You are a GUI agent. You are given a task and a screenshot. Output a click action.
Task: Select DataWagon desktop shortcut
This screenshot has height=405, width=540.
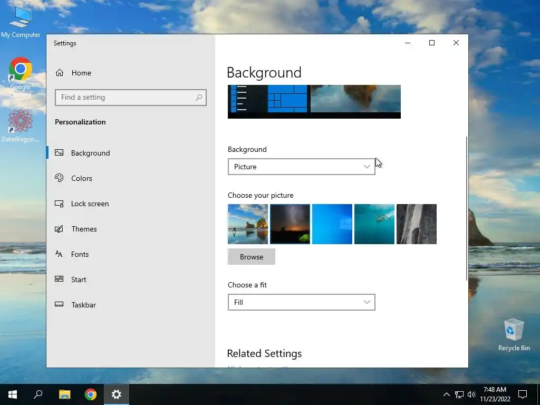20,126
